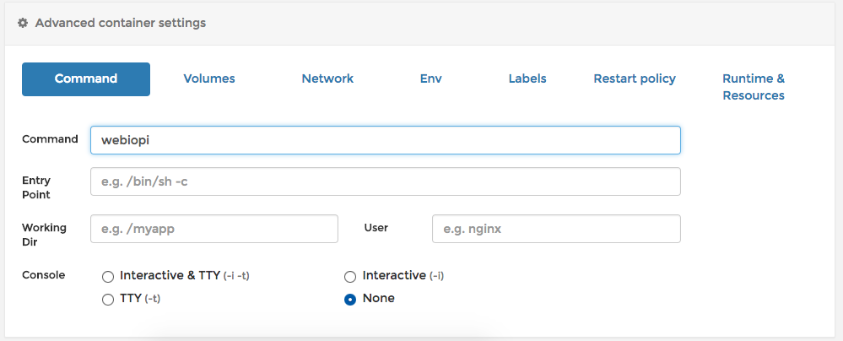Open the Labels tab
The height and width of the screenshot is (341, 843).
(x=527, y=78)
